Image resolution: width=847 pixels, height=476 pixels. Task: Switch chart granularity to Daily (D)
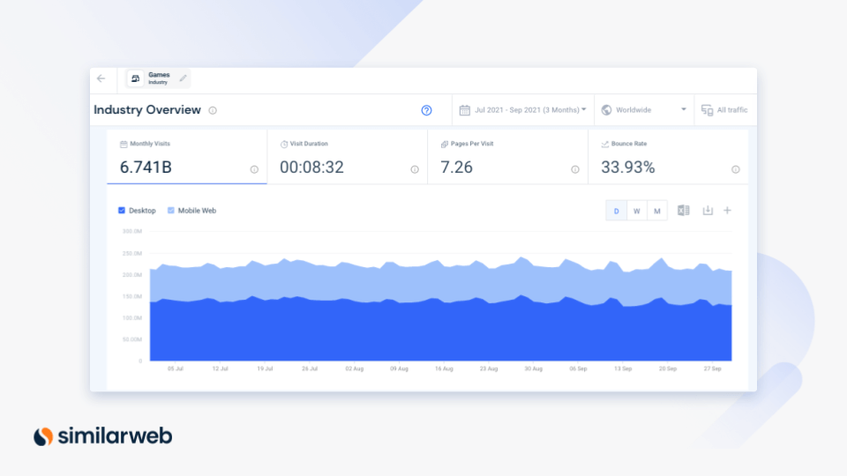(x=617, y=211)
